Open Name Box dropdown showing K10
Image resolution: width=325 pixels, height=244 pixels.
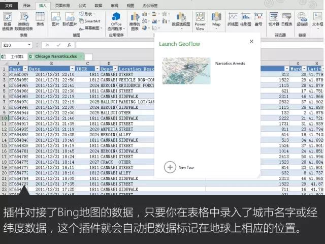(x=29, y=45)
